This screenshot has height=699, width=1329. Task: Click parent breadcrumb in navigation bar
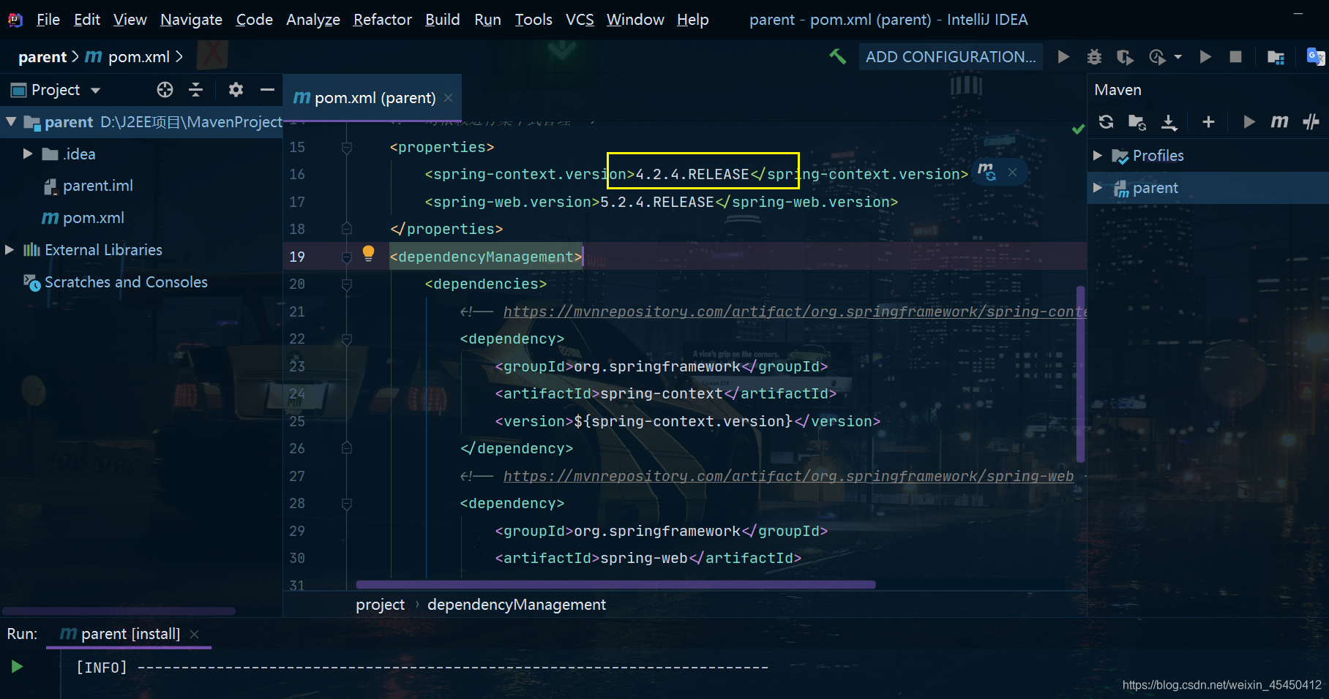click(x=42, y=56)
